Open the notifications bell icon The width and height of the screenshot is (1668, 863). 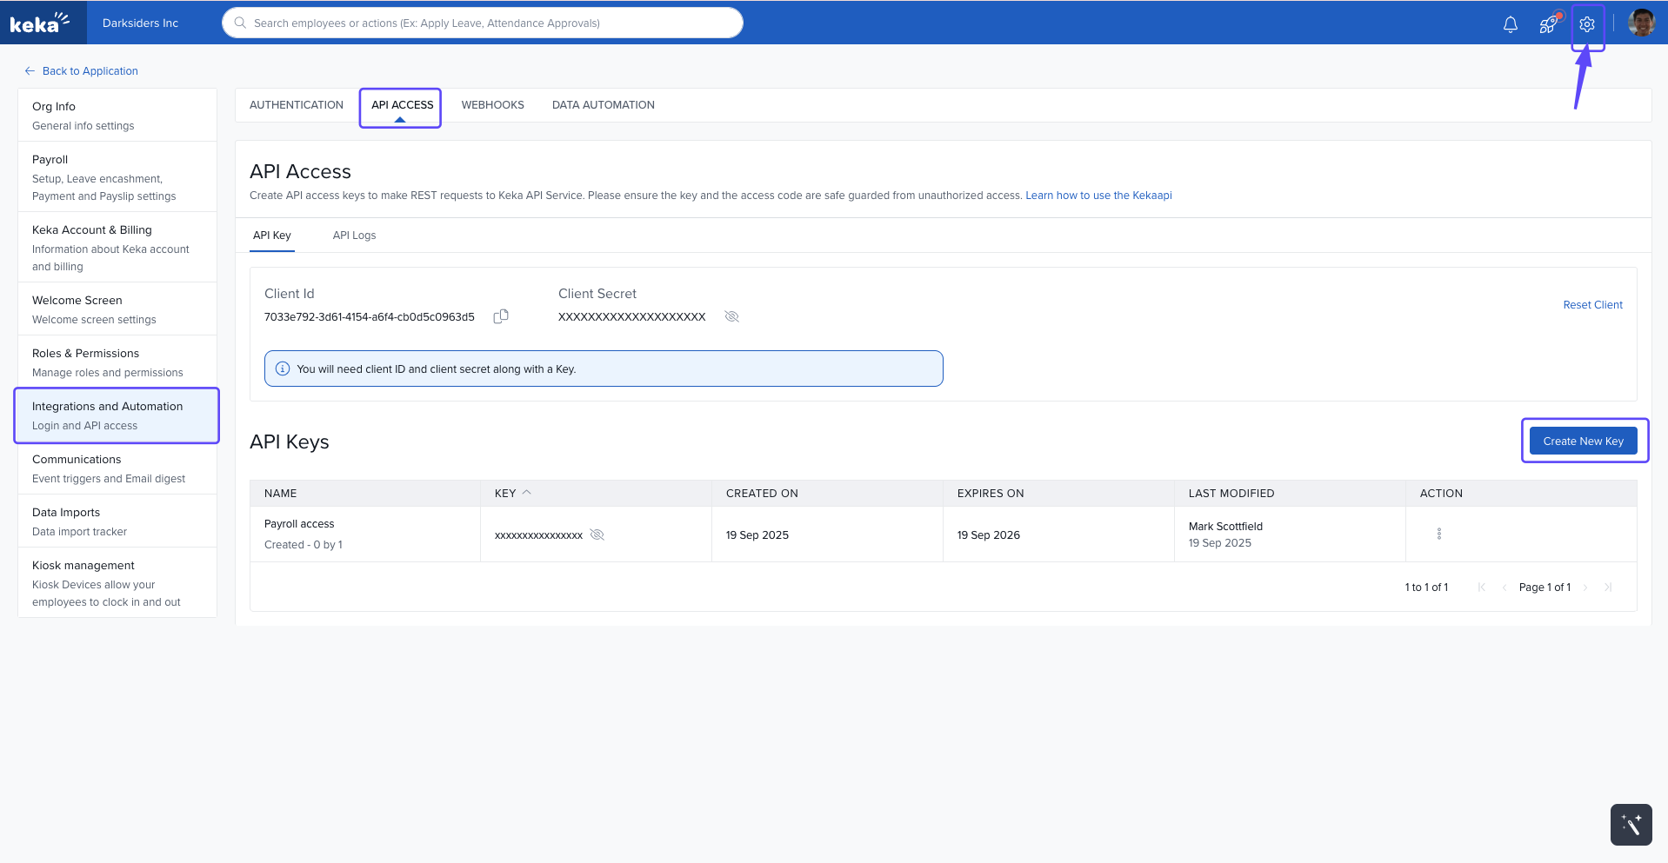click(x=1510, y=24)
